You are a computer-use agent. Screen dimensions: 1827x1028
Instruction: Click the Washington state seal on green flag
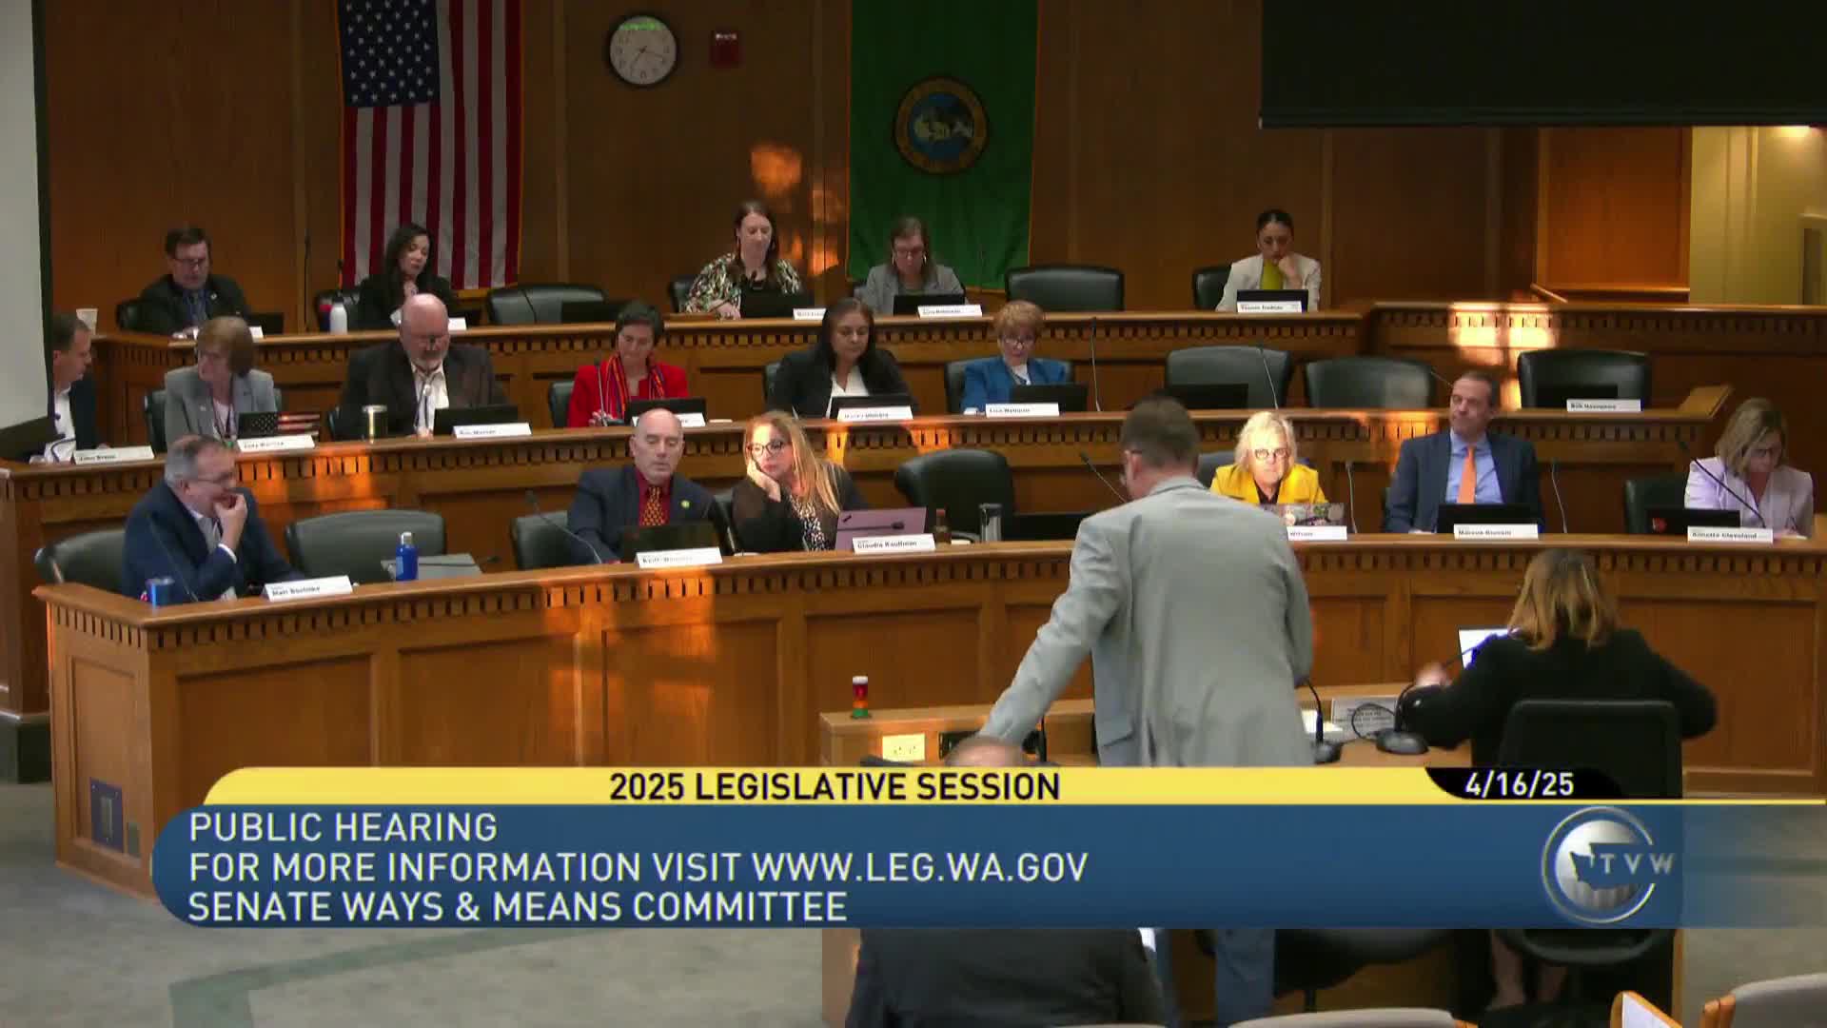point(940,126)
